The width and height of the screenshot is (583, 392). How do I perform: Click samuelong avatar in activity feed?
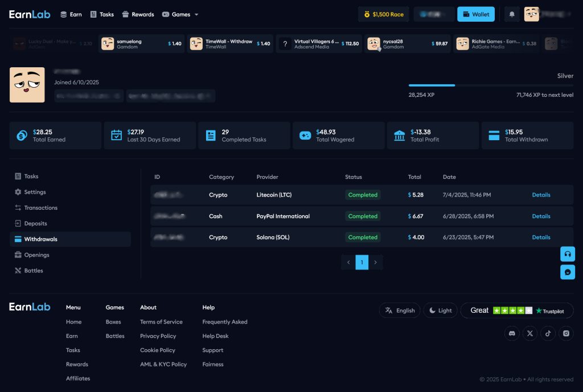point(108,44)
